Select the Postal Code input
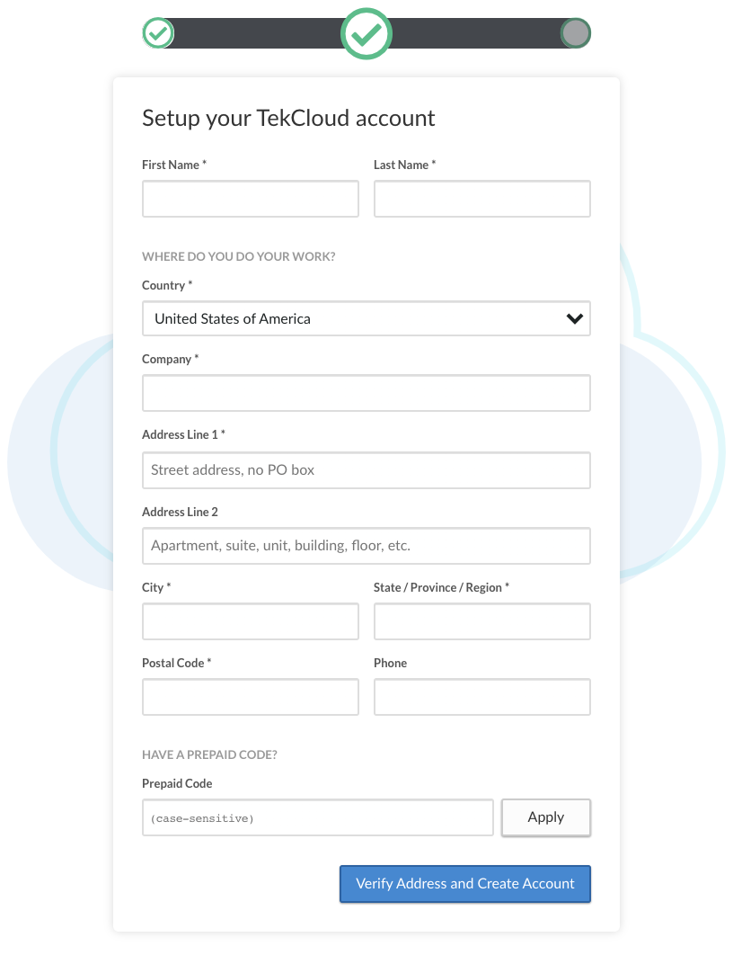733x955 pixels. point(250,697)
